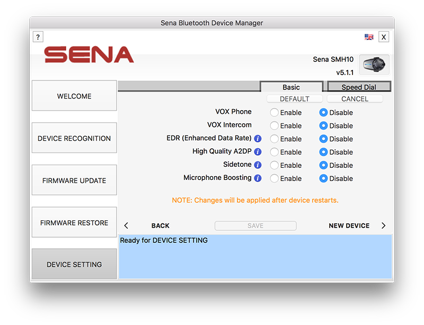The image size is (424, 325).
Task: Go forward using the right chevron arrow
Action: coord(383,225)
